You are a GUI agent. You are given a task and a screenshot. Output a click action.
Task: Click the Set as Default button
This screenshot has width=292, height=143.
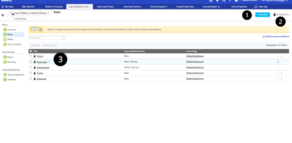click(49, 45)
